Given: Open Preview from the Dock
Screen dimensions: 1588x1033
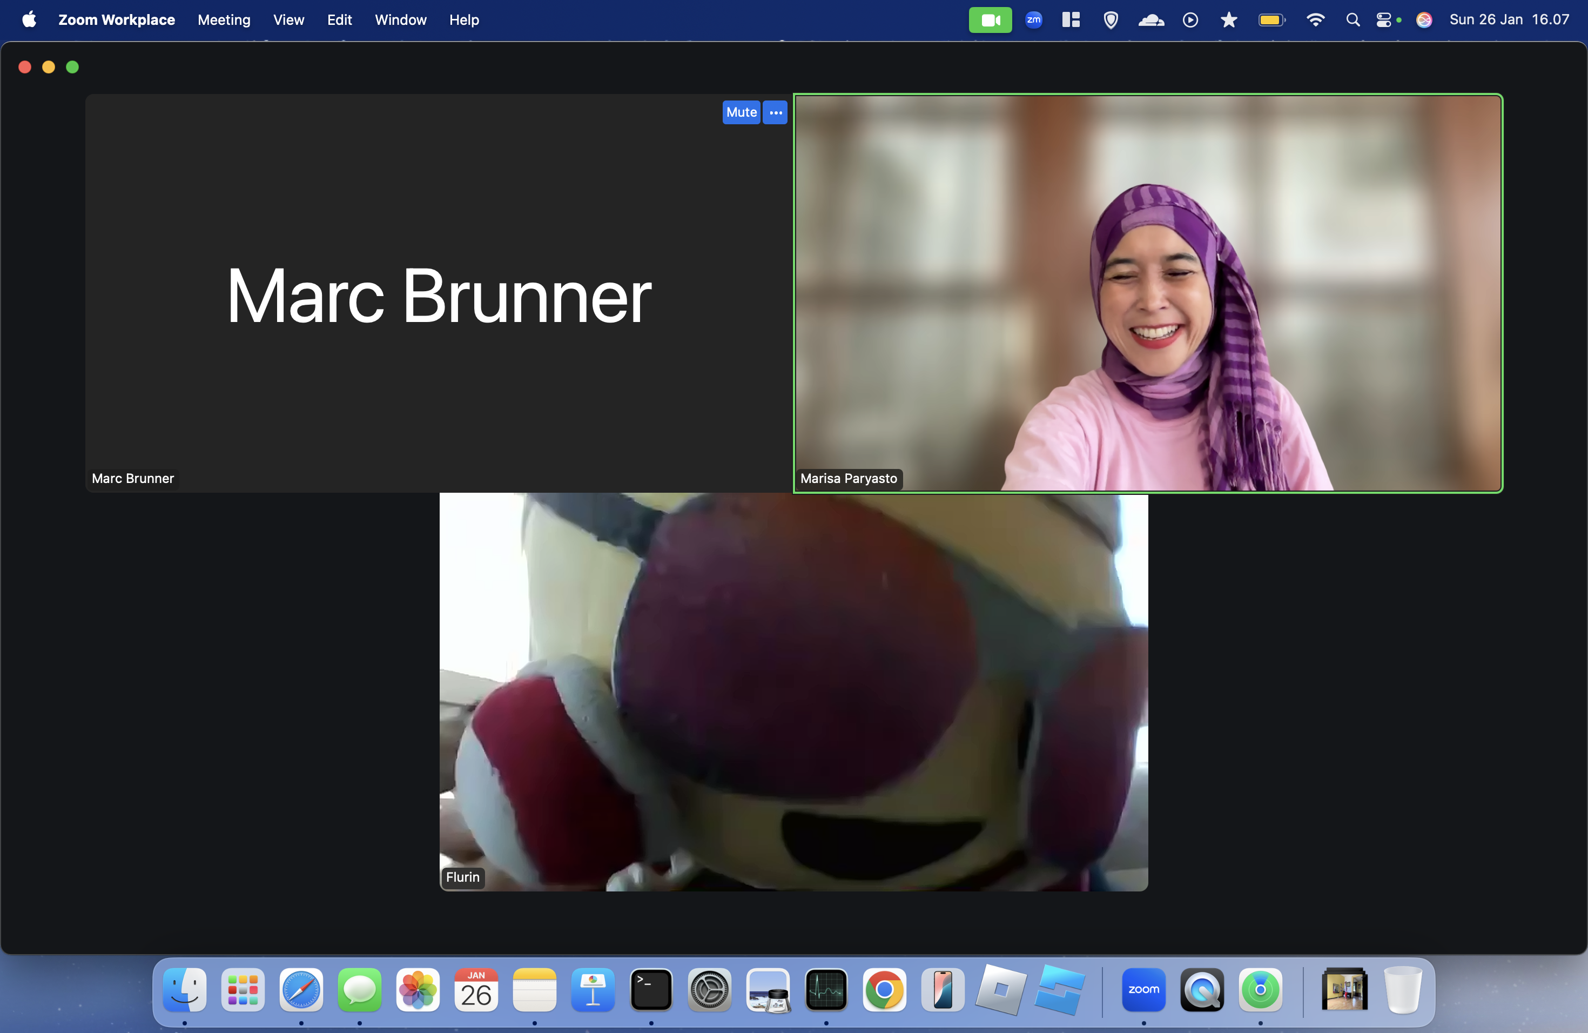Looking at the screenshot, I should coord(768,990).
